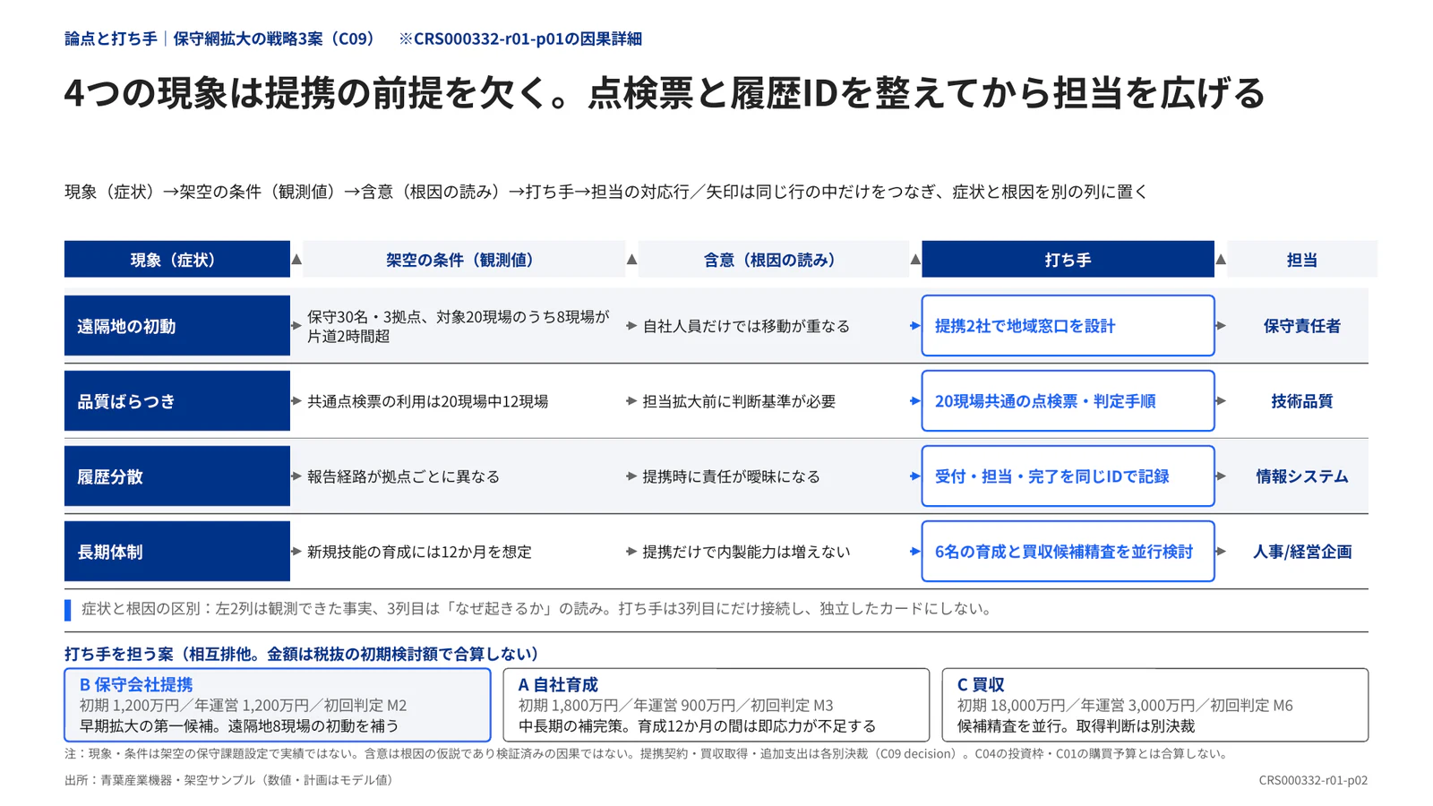
Task: Click the 保守責任者 owner cell
Action: pyautogui.click(x=1301, y=326)
